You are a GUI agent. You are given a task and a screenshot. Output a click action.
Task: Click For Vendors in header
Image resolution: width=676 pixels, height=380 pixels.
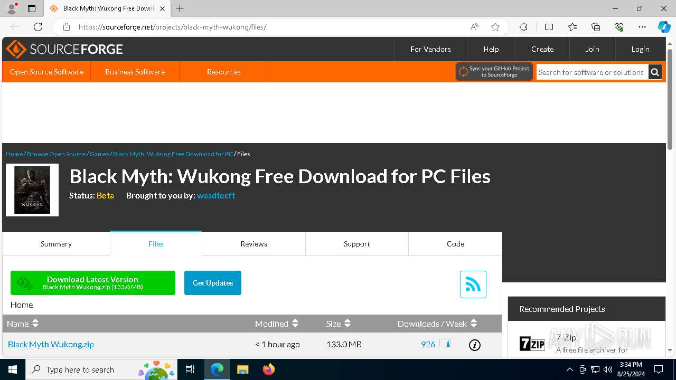pyautogui.click(x=430, y=49)
